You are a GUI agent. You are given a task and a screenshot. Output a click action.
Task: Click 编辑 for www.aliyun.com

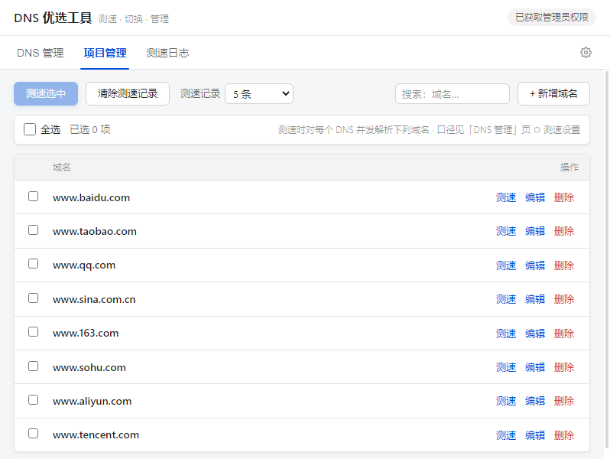(535, 401)
